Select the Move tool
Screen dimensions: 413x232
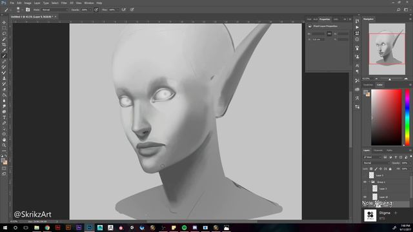4,23
